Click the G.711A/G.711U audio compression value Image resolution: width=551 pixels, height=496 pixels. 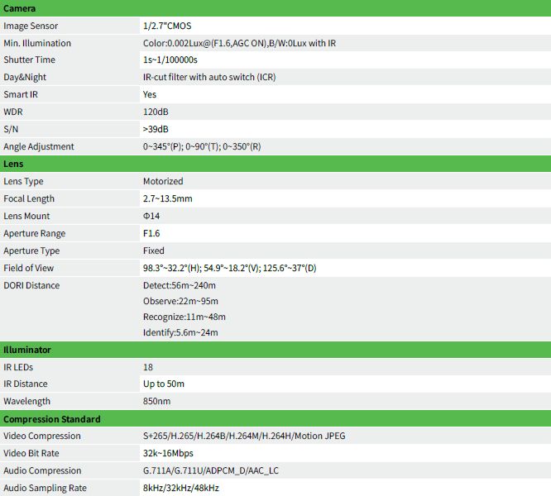click(211, 470)
